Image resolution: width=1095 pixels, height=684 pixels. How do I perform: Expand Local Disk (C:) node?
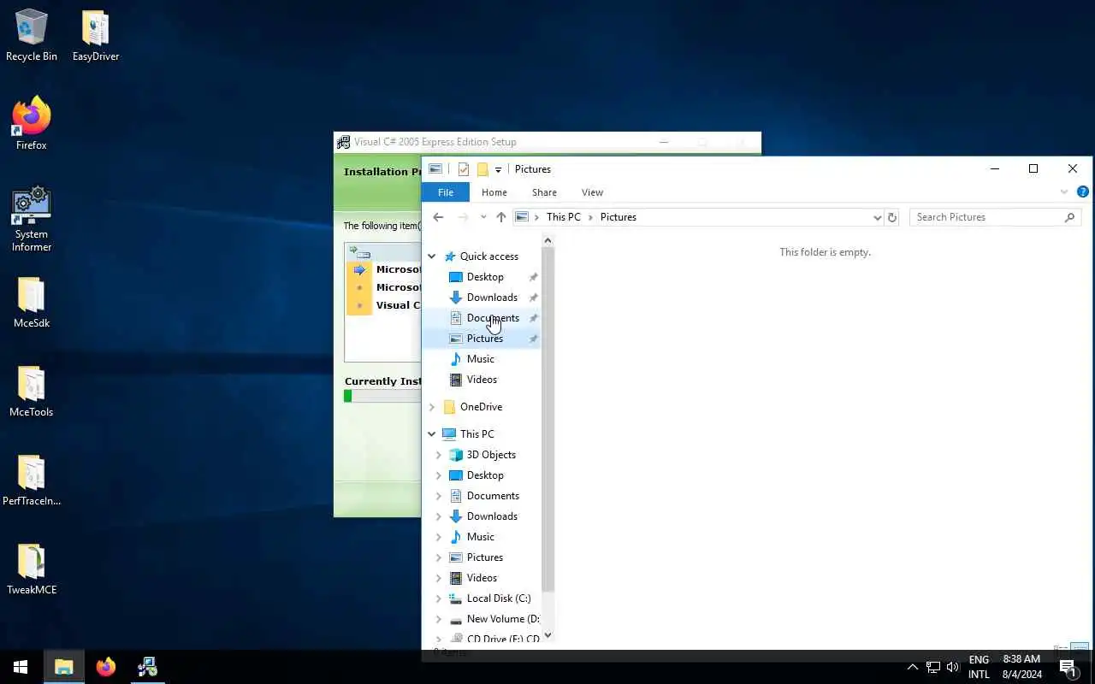click(x=439, y=598)
